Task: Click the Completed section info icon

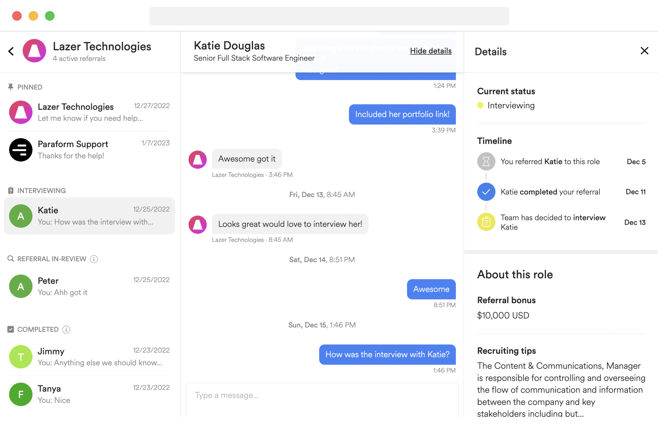Action: tap(66, 329)
